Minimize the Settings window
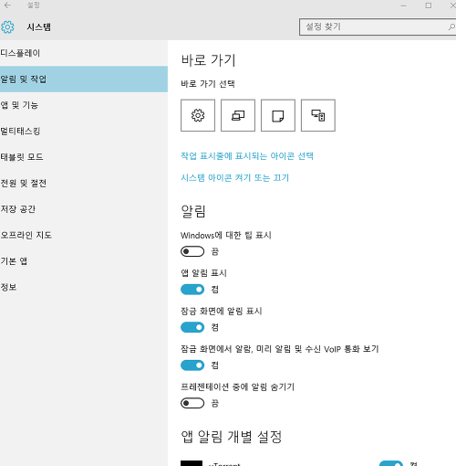 pos(404,5)
